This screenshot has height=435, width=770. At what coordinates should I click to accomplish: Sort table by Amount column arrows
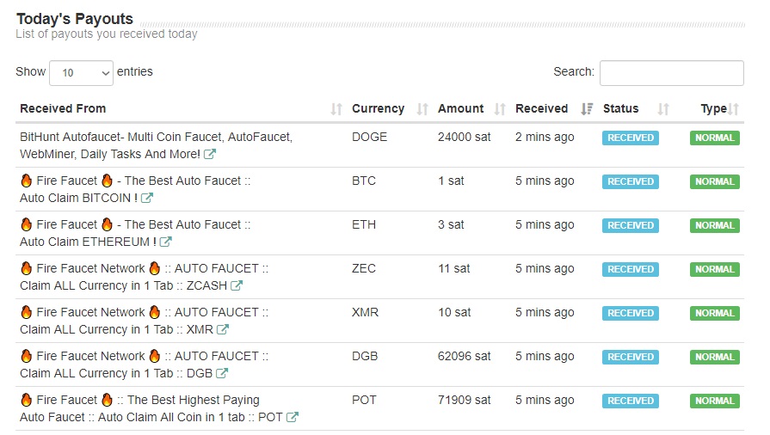pos(500,108)
